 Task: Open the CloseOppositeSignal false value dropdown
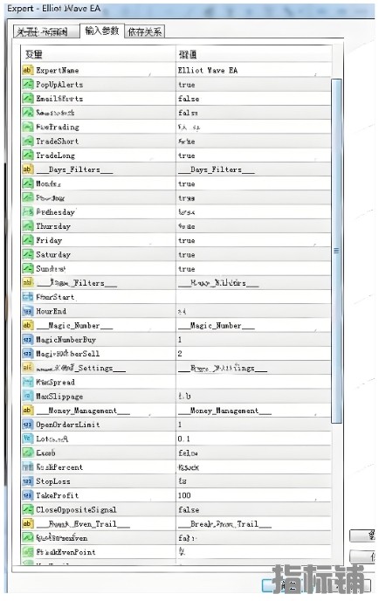(253, 510)
